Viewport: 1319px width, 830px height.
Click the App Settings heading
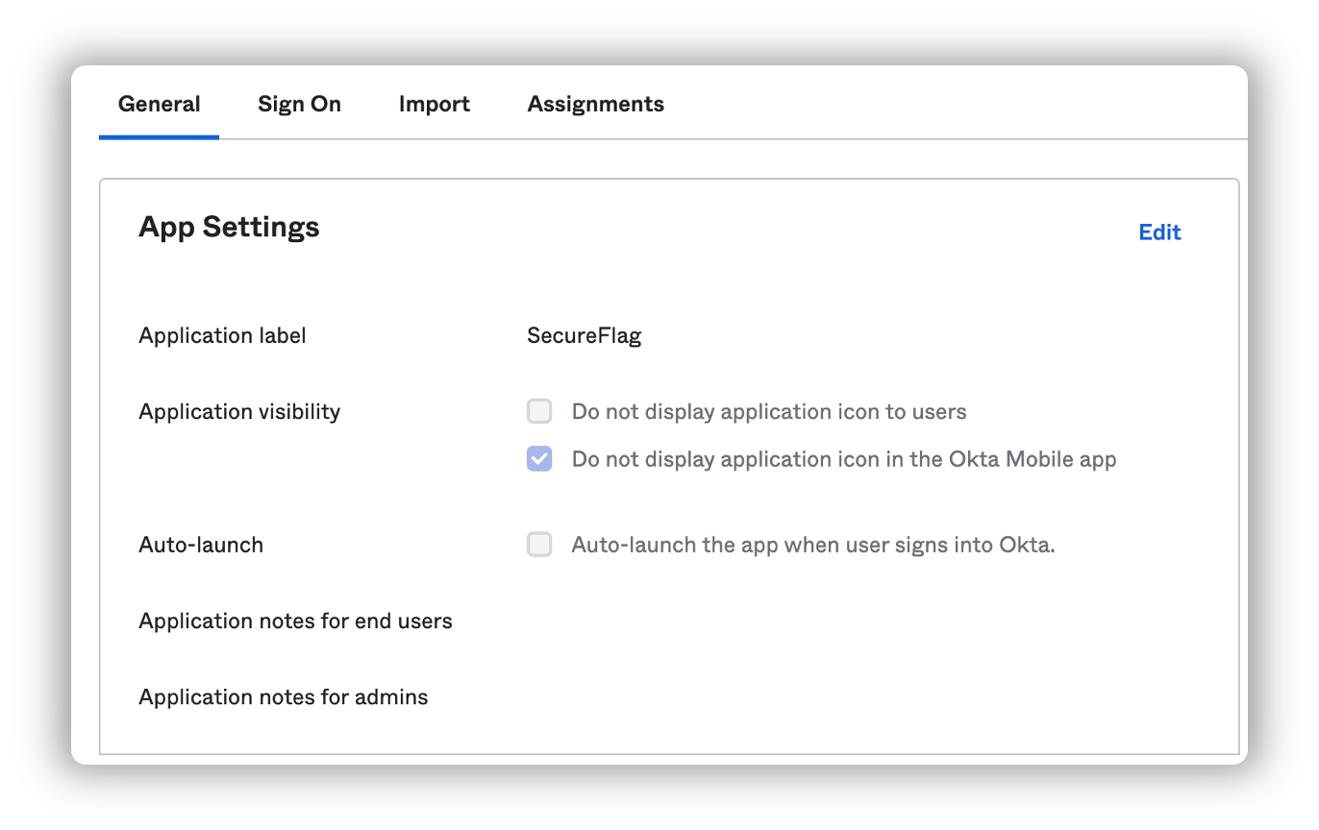pyautogui.click(x=229, y=228)
